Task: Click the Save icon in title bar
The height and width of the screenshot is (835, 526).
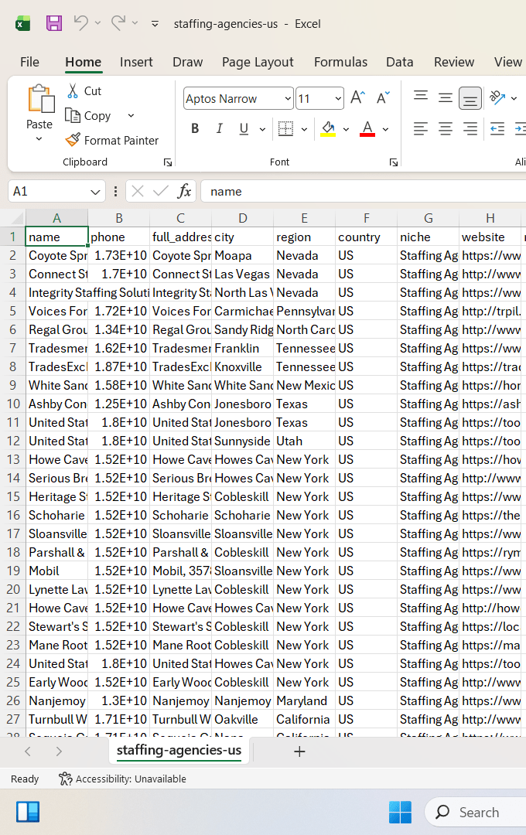Action: tap(54, 23)
